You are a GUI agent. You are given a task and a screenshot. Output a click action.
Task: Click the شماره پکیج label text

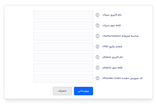(116, 46)
